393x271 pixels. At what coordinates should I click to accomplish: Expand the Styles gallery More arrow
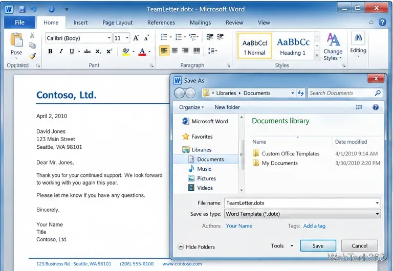click(317, 55)
